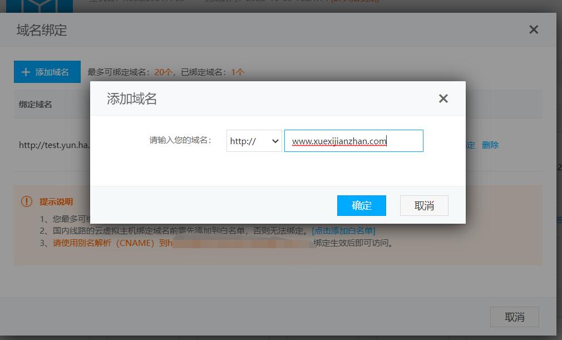Click 取消 to cancel adding the domain
Viewport: 562px width, 340px height.
click(425, 205)
